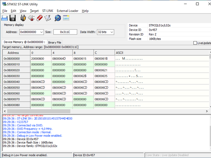The image size is (211, 158).
Task: Click Revision ID value Rev Z
Action: point(153,34)
